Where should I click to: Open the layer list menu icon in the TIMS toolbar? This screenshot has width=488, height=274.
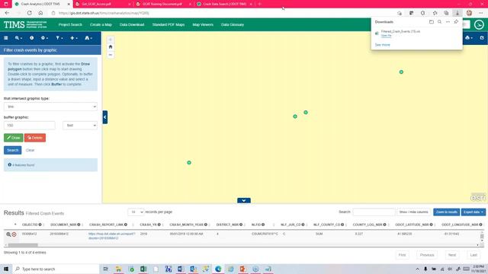click(x=6, y=38)
